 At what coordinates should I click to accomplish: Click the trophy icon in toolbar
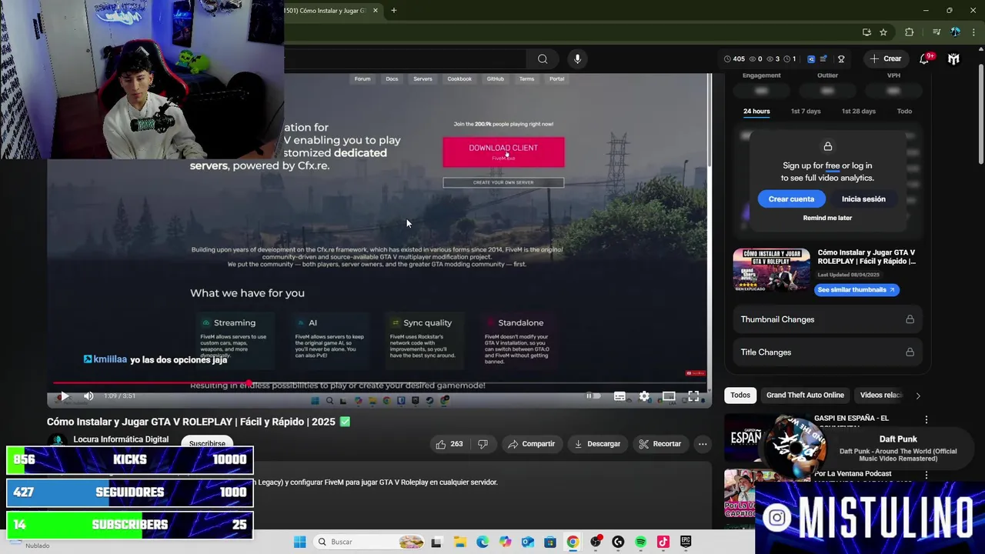(x=841, y=58)
